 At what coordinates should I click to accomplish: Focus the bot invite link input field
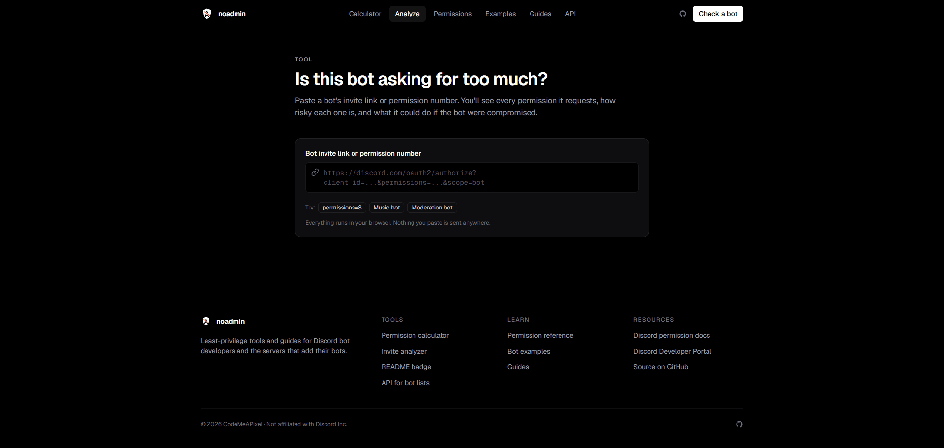[472, 178]
